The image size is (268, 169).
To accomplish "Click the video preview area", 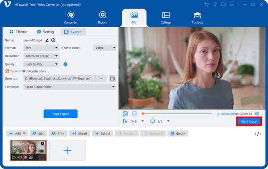I will [x=192, y=68].
